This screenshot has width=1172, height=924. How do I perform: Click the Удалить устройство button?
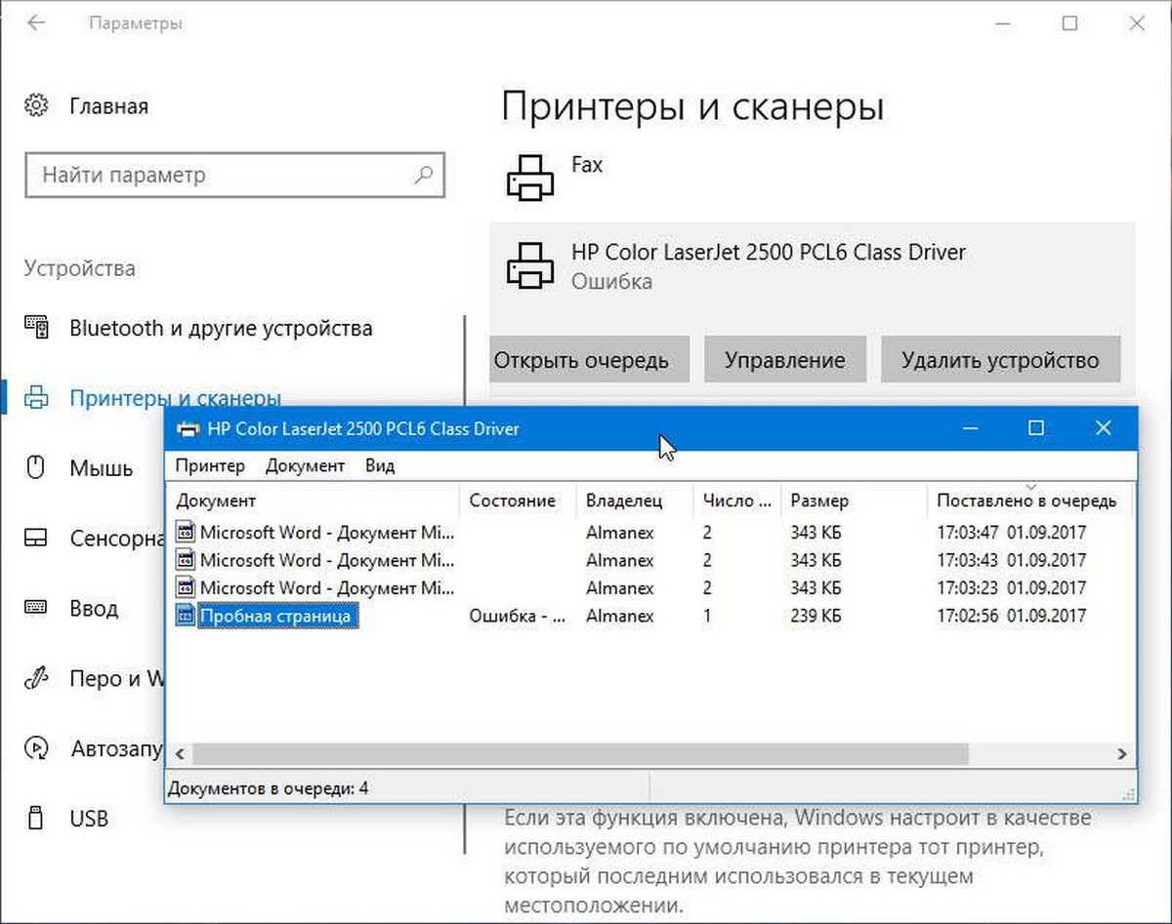pyautogui.click(x=1001, y=359)
